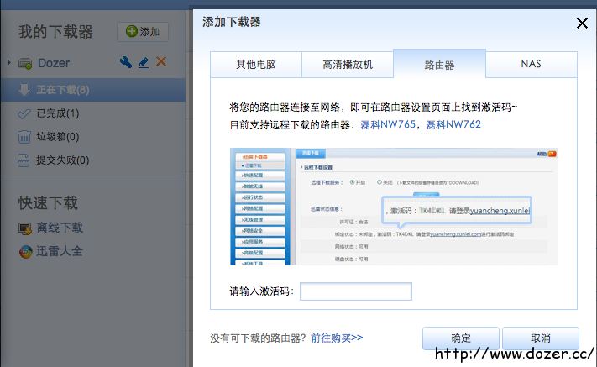Click the 迅雷大全 colorful globe icon
This screenshot has height=367, width=597.
[x=25, y=252]
